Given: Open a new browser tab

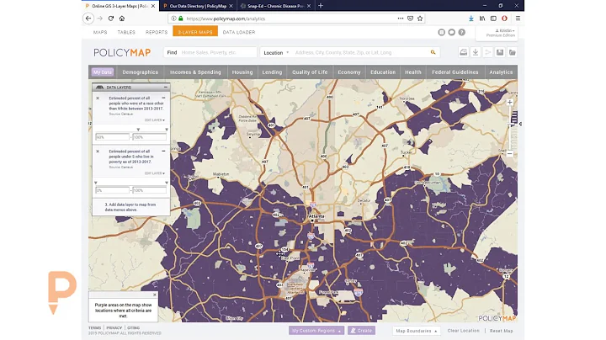Looking at the screenshot, I should coord(321,5).
